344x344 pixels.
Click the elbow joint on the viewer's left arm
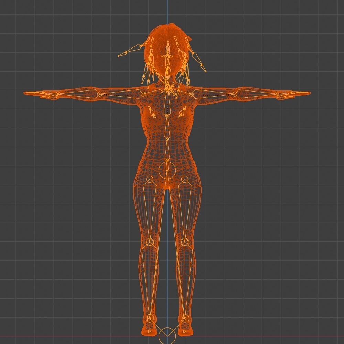pyautogui.click(x=100, y=94)
